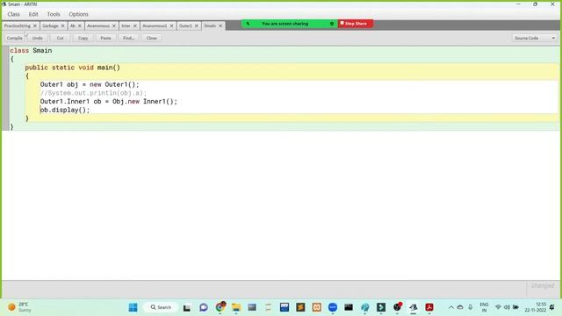Open the Zoom app in taskbar
The height and width of the screenshot is (316, 562).
pos(333,307)
